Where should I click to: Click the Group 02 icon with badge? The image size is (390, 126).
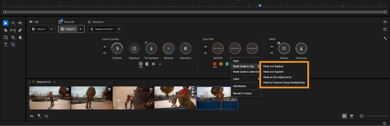tap(60, 21)
